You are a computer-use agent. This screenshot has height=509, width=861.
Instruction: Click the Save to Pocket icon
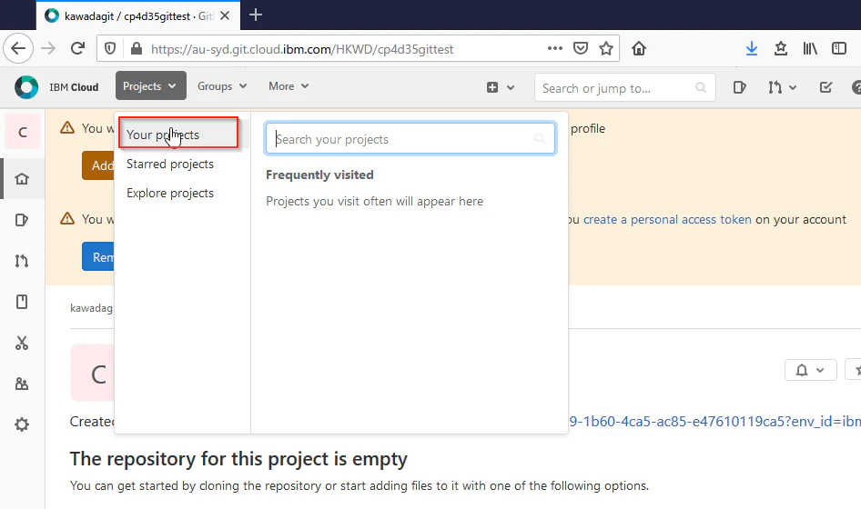click(581, 48)
